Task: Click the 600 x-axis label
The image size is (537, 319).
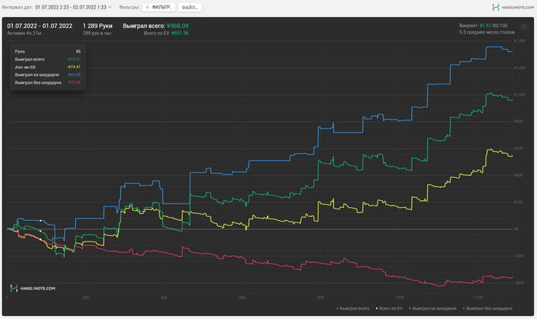Action: pos(242,298)
